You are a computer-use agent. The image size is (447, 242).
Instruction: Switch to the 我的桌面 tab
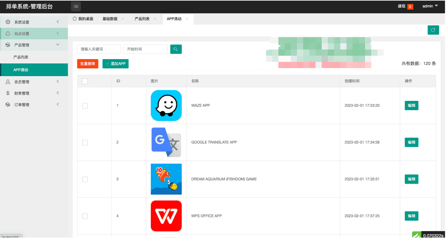pyautogui.click(x=83, y=19)
